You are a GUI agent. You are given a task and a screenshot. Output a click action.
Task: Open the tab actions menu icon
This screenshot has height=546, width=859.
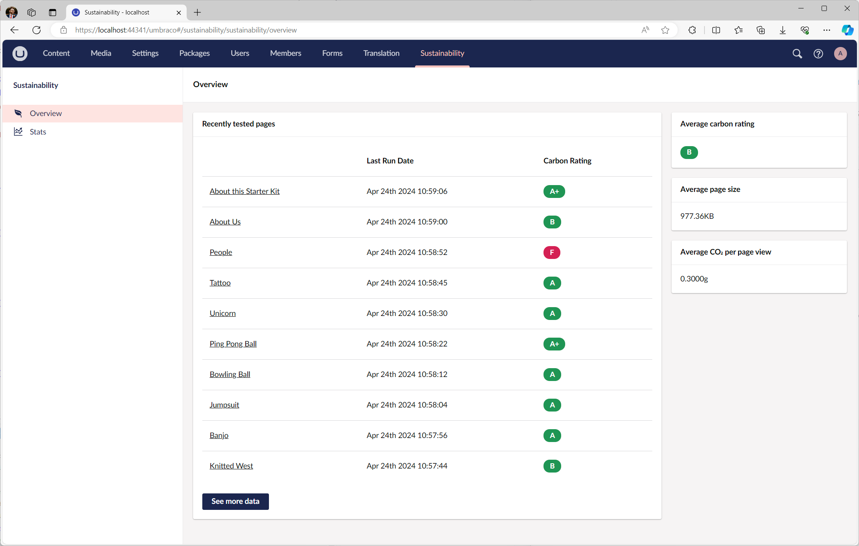click(x=53, y=12)
